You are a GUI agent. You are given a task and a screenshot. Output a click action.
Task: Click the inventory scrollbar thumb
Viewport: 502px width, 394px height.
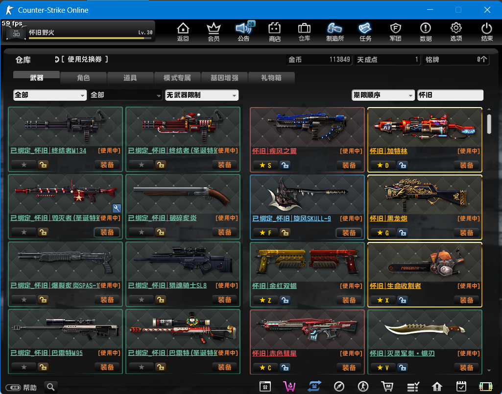[x=489, y=124]
